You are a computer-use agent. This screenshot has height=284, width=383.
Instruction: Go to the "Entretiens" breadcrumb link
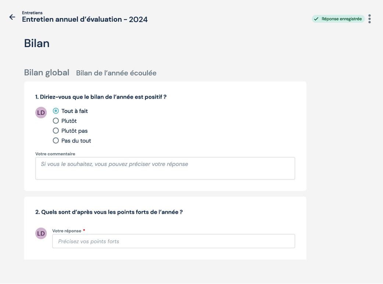(x=32, y=13)
